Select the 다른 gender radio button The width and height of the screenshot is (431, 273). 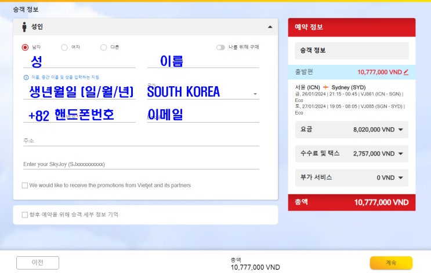coord(104,47)
